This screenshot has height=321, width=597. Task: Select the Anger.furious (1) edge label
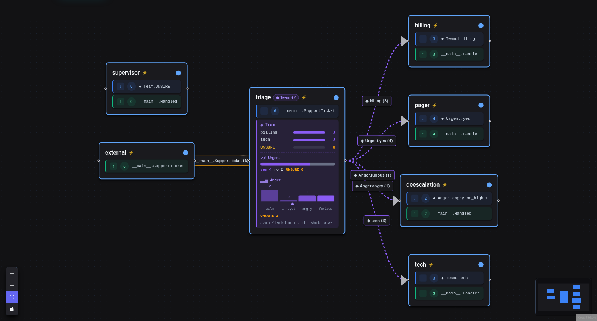pos(372,175)
